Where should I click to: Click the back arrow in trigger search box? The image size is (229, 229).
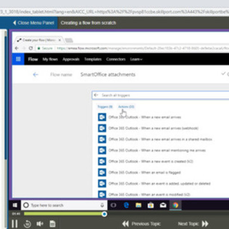pos(96,95)
